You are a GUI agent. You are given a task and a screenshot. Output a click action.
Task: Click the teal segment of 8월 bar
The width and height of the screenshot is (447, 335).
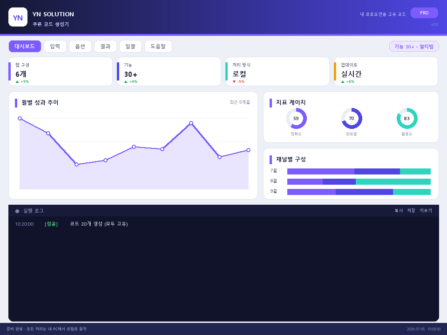(x=393, y=182)
